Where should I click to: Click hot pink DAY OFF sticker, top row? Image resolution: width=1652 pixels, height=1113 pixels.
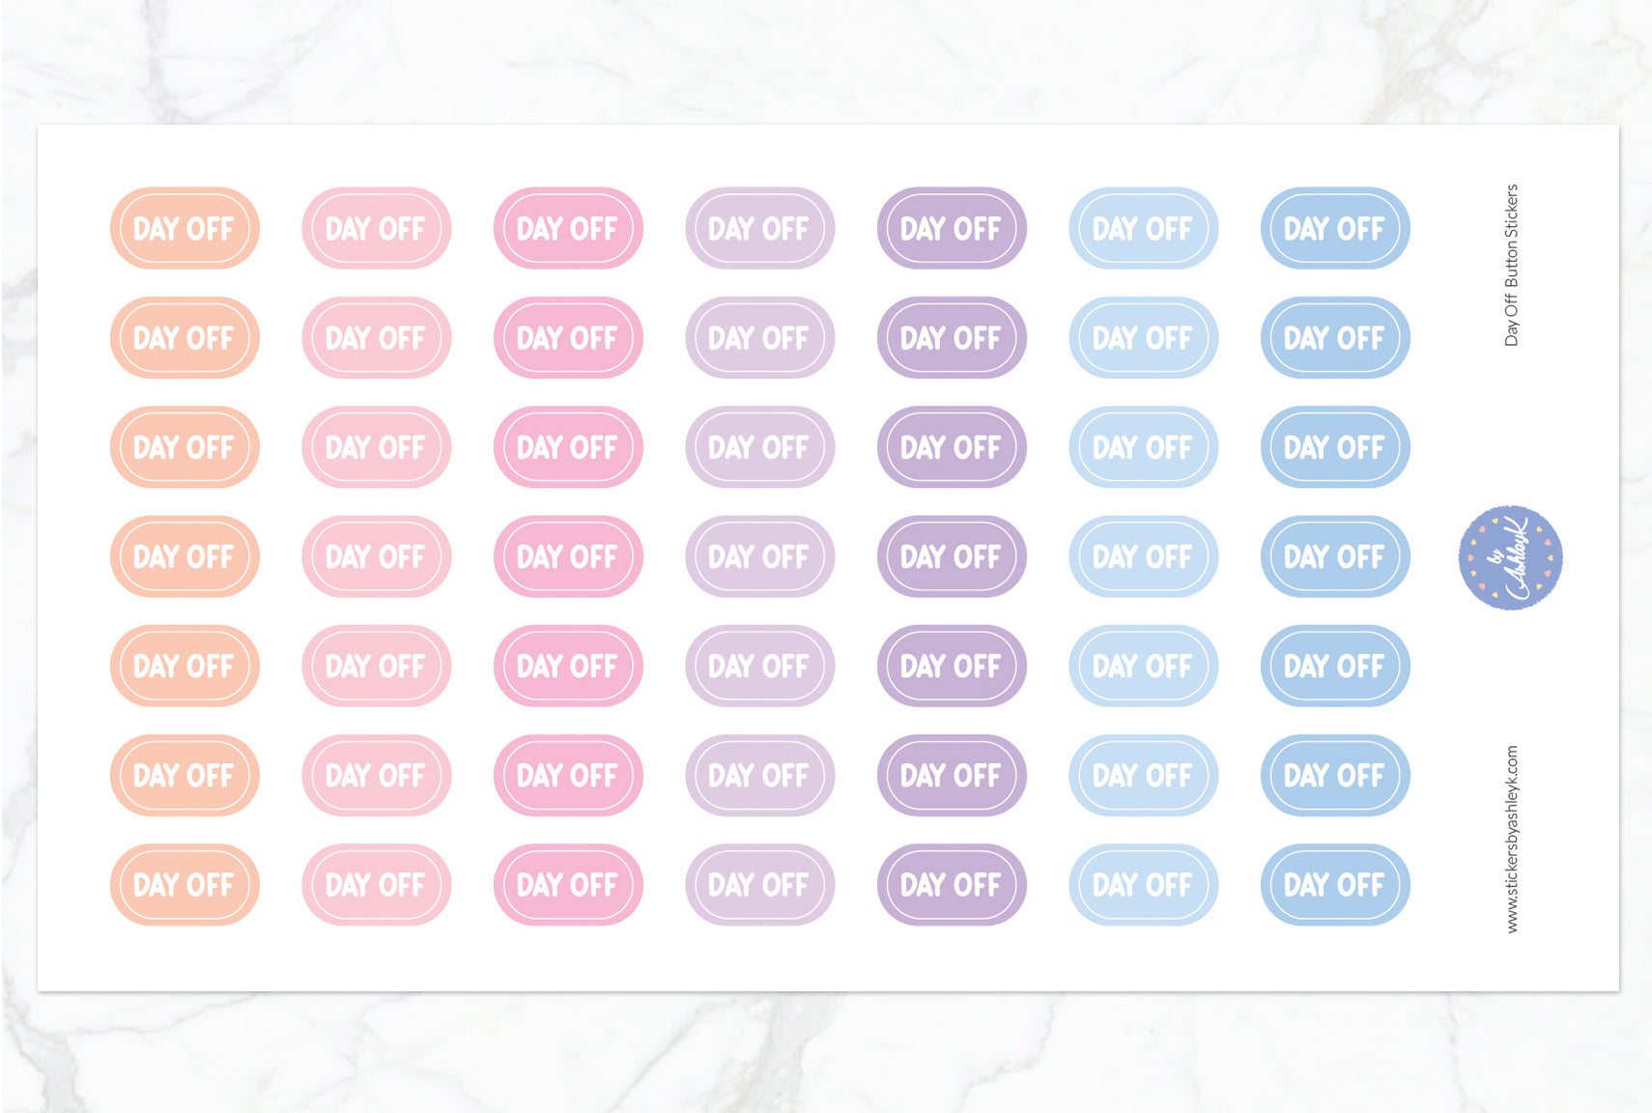[568, 228]
